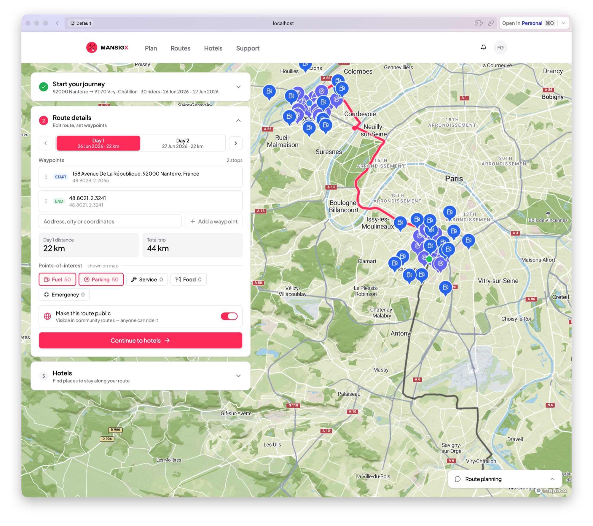593x526 pixels.
Task: Toggle the Food 0 filter chip
Action: (x=188, y=279)
